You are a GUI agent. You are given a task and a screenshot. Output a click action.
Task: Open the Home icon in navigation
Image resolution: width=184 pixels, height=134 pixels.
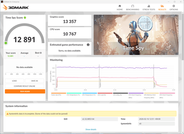[120, 6]
